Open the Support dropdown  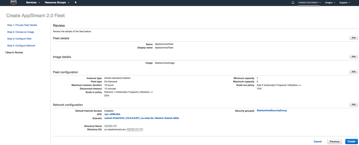coord(345,2)
